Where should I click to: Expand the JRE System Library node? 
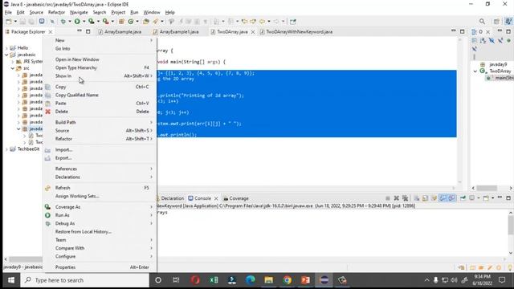tap(13, 61)
